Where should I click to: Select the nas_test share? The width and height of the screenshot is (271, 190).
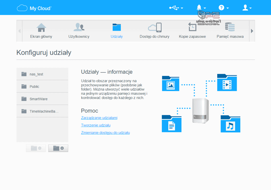[x=42, y=74]
